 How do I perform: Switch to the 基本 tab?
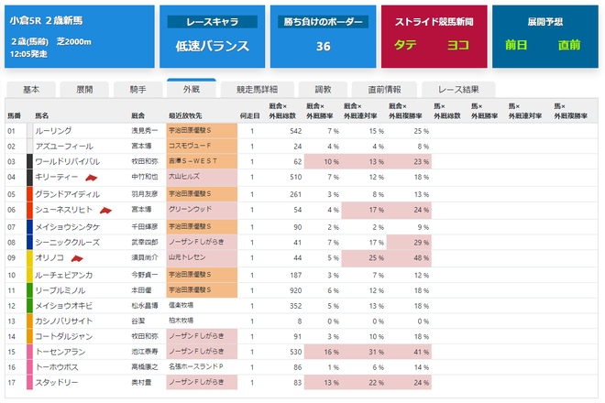[31, 90]
